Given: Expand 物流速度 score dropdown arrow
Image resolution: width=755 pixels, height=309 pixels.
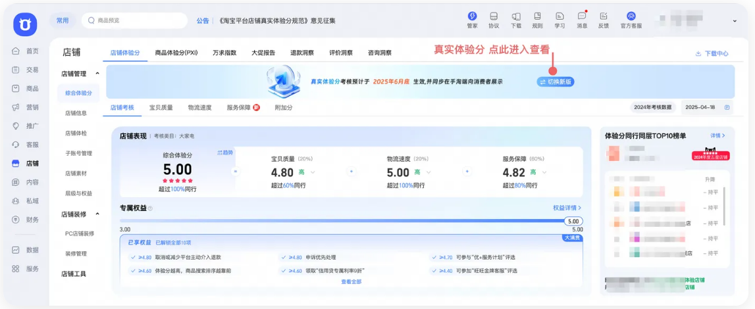Looking at the screenshot, I should (429, 172).
